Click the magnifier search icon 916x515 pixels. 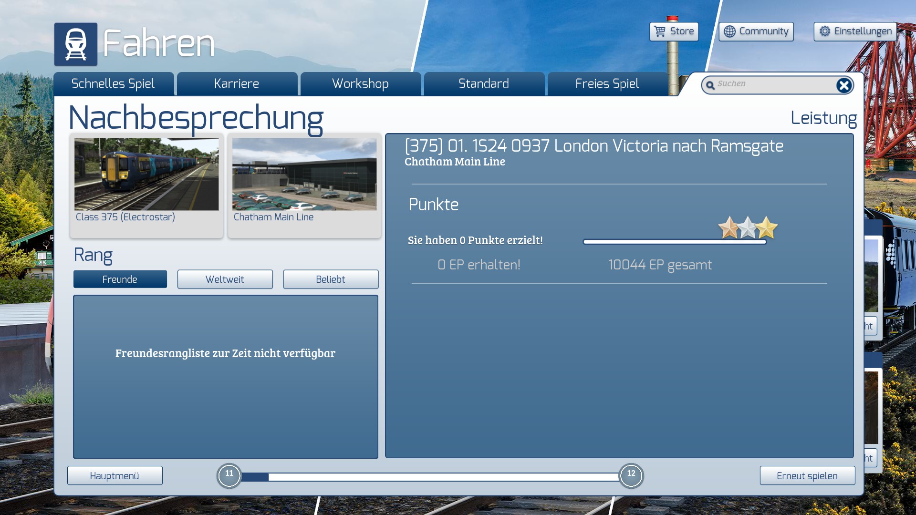point(710,85)
